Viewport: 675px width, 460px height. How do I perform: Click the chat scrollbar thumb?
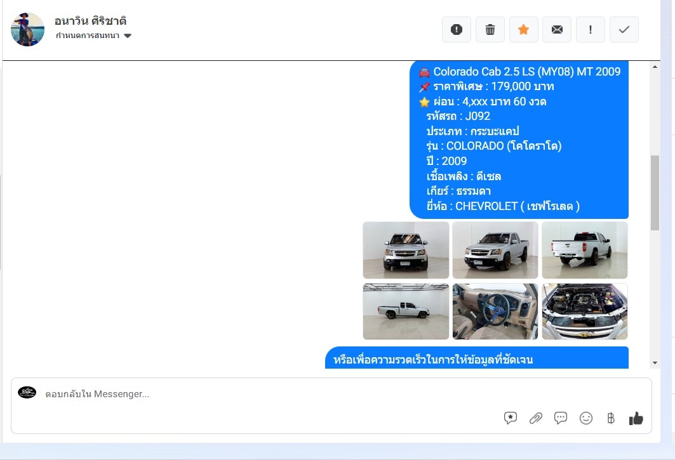pyautogui.click(x=655, y=193)
